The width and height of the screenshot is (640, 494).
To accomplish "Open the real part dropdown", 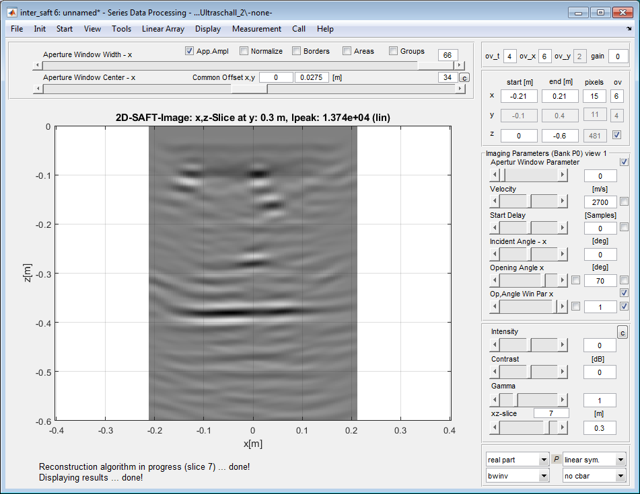I will coord(517,459).
